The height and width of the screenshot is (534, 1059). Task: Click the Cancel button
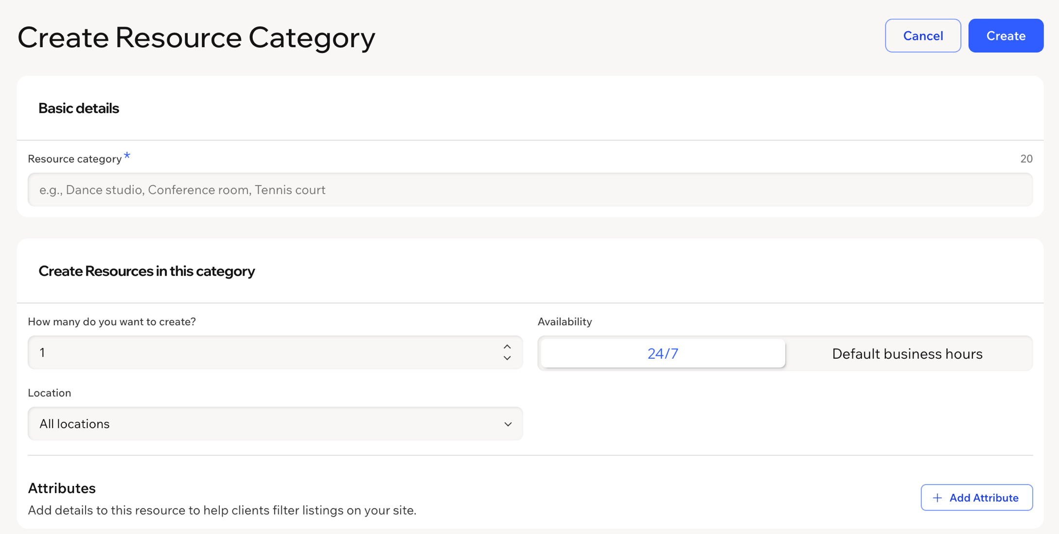tap(922, 35)
